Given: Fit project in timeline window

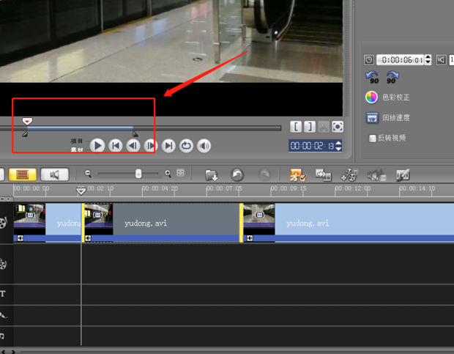Looking at the screenshot, I should tap(180, 173).
